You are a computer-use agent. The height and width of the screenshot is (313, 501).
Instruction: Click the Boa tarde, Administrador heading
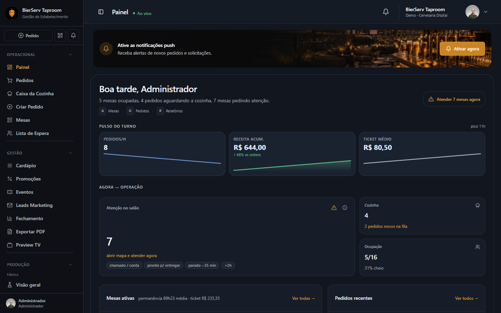tap(148, 89)
